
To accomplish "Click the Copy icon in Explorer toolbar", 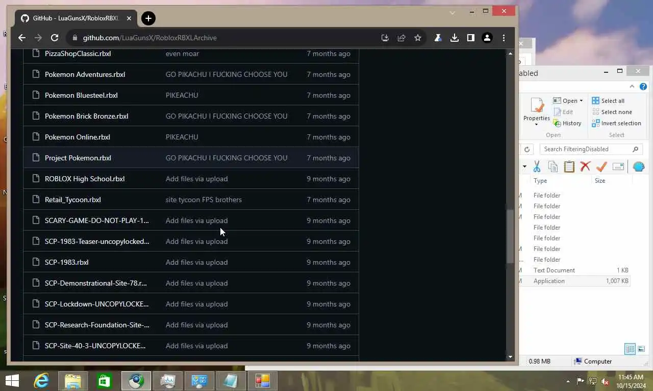I will pyautogui.click(x=553, y=166).
